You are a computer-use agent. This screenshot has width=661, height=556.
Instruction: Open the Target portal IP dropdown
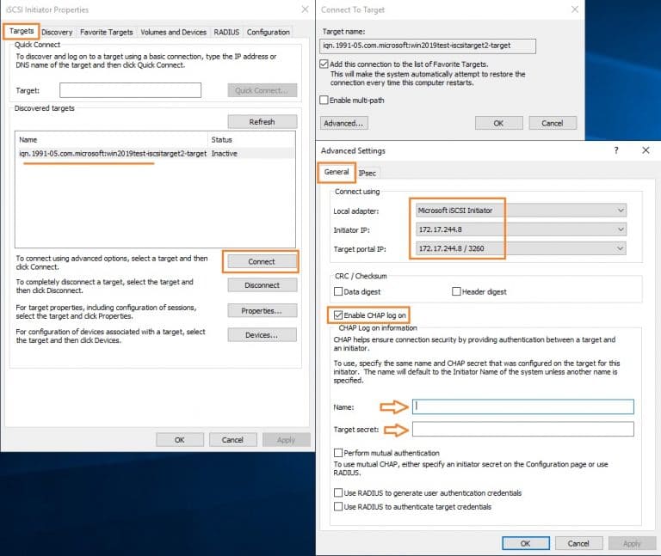[520, 248]
